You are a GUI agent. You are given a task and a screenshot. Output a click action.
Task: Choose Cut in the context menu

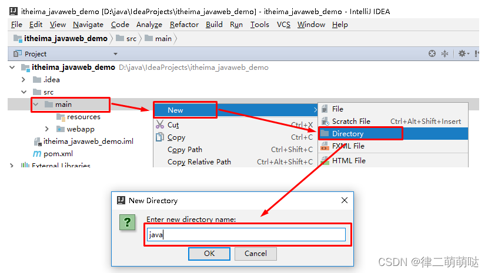234,124
